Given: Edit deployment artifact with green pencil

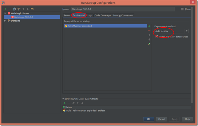Looking at the screenshot, I should tap(149, 44).
